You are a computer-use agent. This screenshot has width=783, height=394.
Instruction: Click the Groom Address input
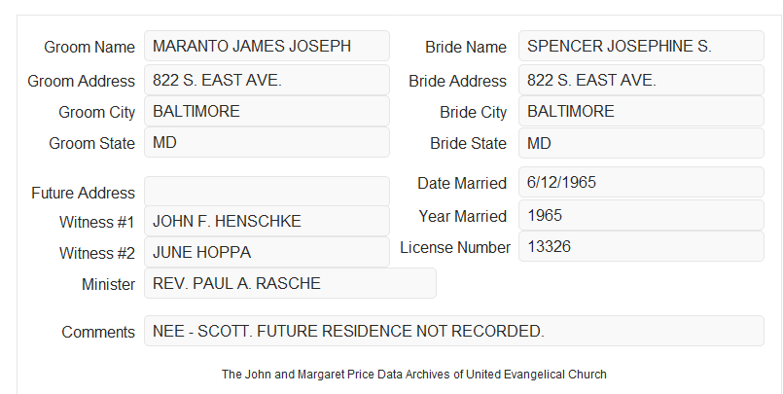[267, 80]
